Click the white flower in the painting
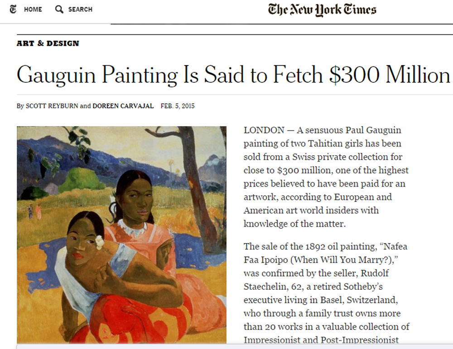This screenshot has width=453, height=349. click(x=100, y=242)
